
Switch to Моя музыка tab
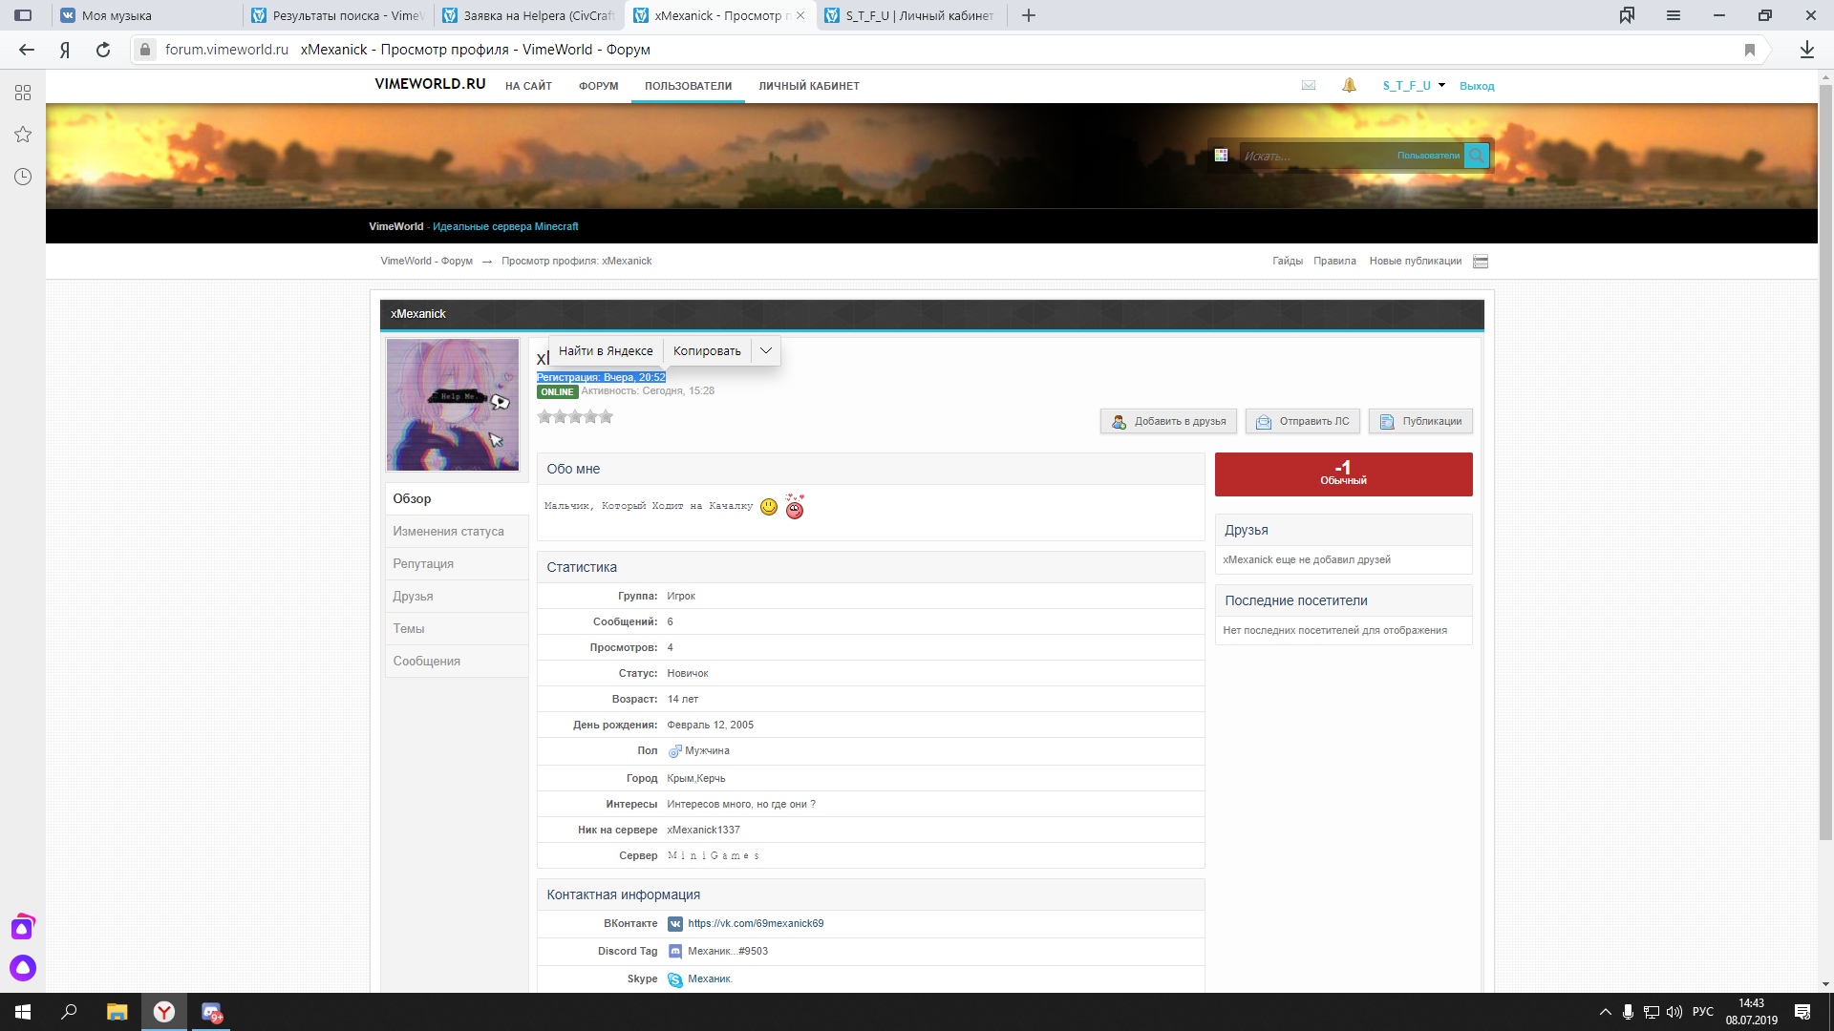pyautogui.click(x=146, y=15)
